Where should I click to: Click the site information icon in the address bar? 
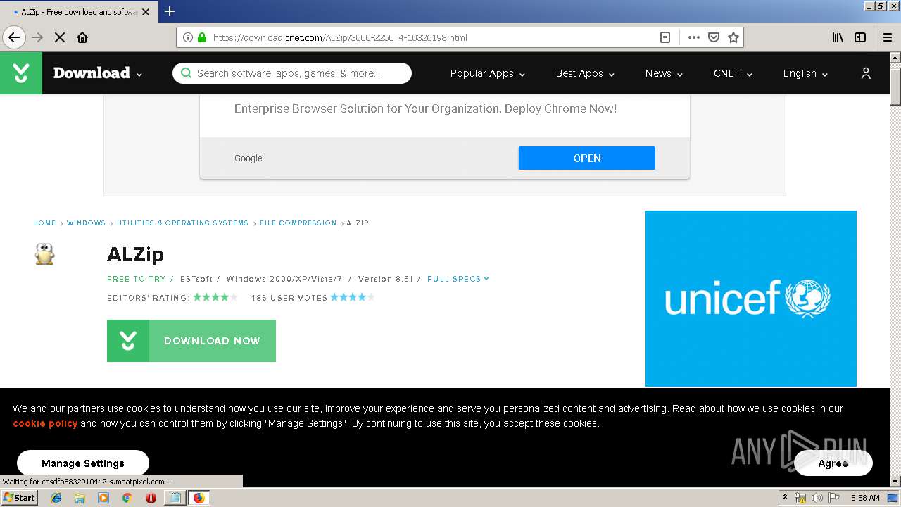pos(188,37)
